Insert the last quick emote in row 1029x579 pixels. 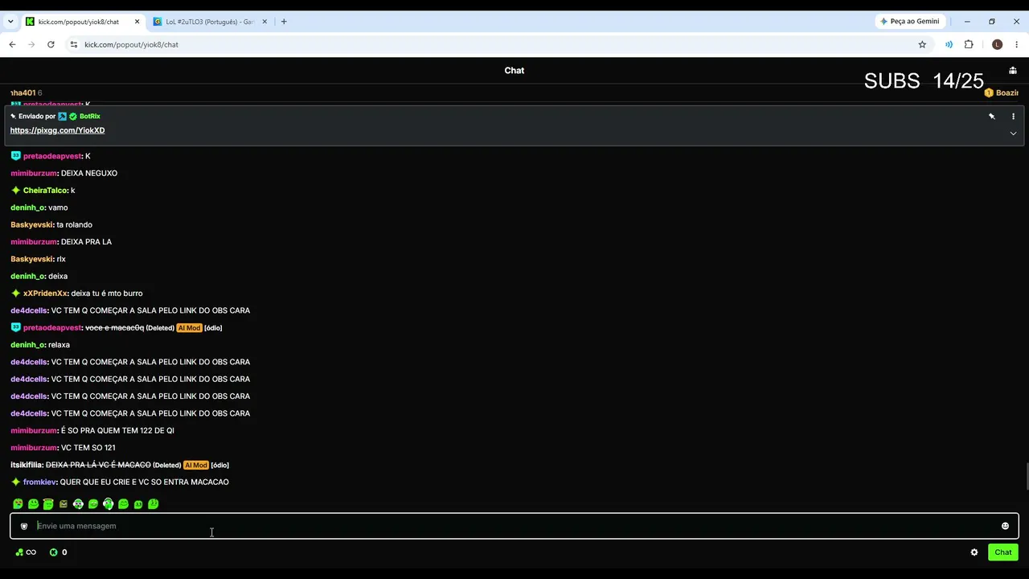pos(154,504)
